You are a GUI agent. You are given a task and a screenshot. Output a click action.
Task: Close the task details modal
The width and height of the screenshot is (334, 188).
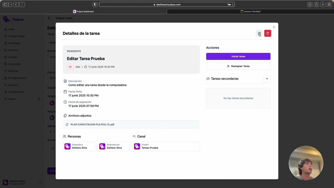(274, 27)
